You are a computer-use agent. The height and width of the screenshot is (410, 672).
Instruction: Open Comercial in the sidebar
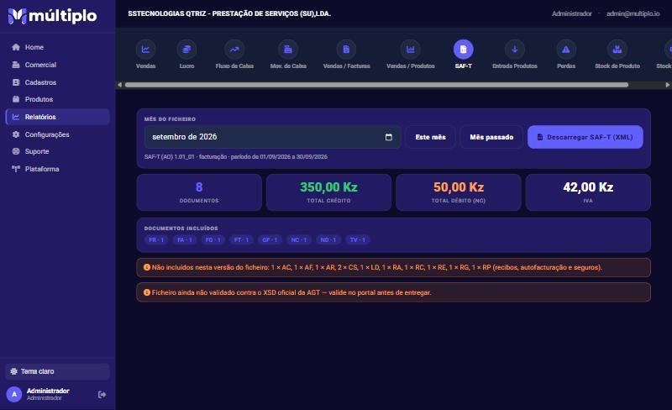coord(57,65)
